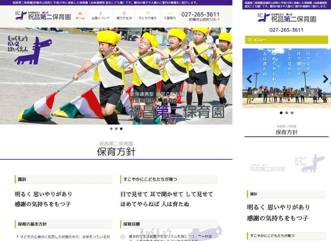Viewport: 331px width, 241px height.
Task: Click hero overlay text 社会福祉法人 養心会
Action: pyautogui.click(x=153, y=101)
